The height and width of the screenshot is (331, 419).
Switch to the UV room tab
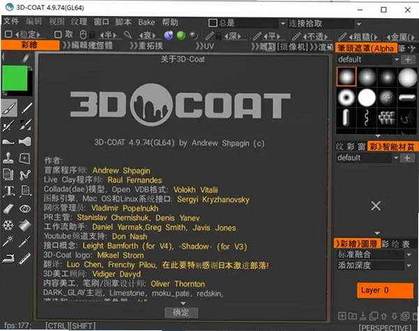205,46
